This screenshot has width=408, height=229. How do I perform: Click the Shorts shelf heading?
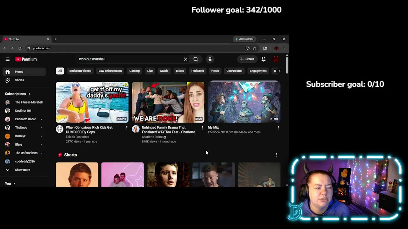click(70, 155)
